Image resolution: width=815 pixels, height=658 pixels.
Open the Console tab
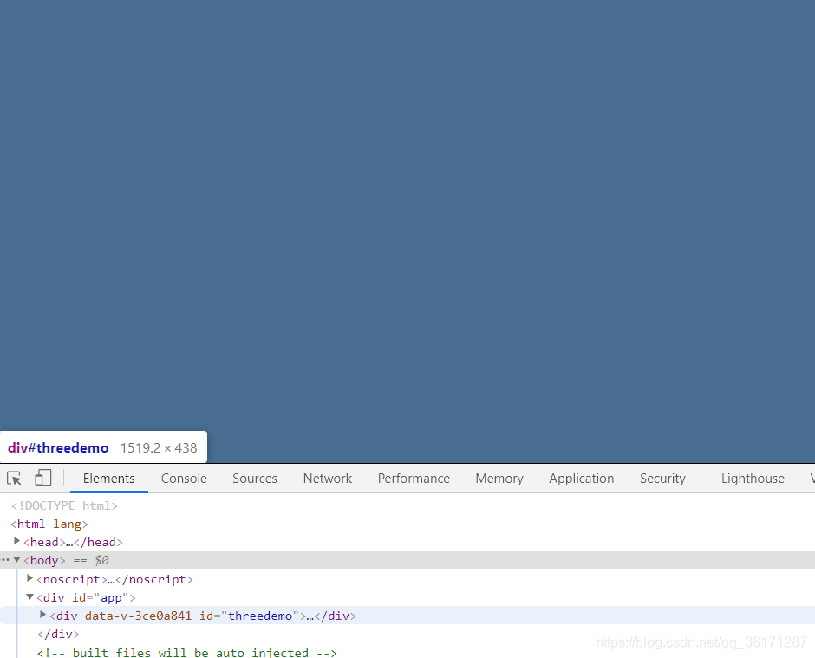pyautogui.click(x=184, y=479)
